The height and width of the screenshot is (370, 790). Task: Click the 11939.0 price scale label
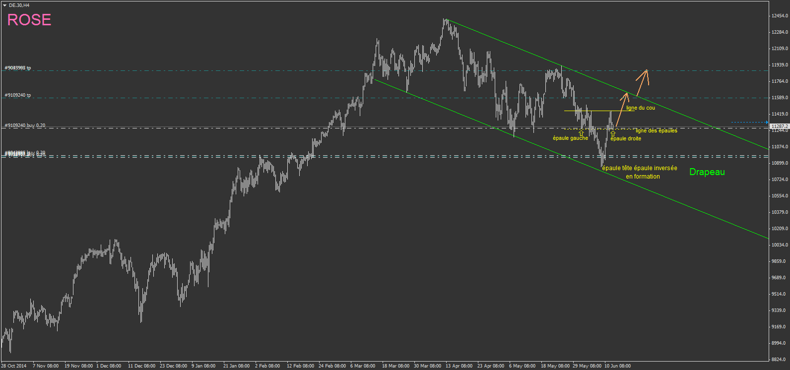[x=780, y=65]
